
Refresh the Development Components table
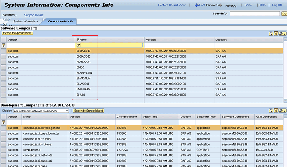point(271,111)
